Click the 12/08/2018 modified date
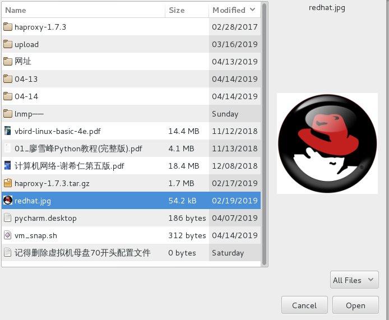The image size is (389, 320). point(235,166)
